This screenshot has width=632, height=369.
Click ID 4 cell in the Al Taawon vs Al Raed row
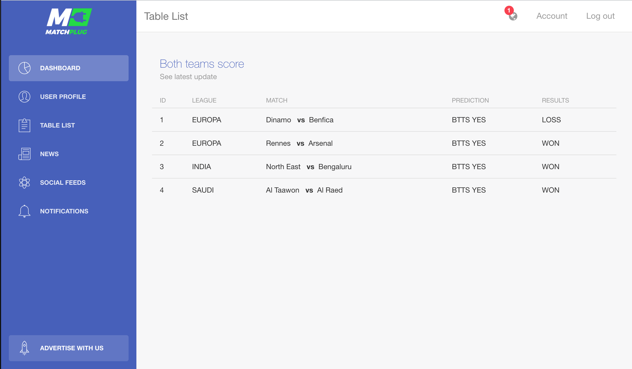(162, 190)
